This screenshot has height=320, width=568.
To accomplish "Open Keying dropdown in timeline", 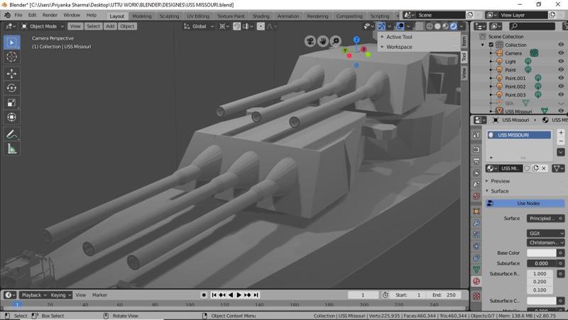I will [x=60, y=295].
